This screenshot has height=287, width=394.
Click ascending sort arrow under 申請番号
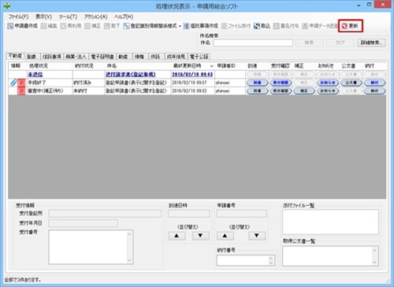point(225,236)
